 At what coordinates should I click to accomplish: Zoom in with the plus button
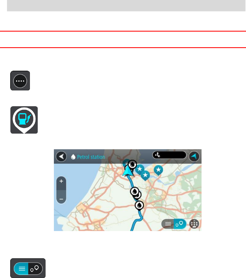point(61,181)
